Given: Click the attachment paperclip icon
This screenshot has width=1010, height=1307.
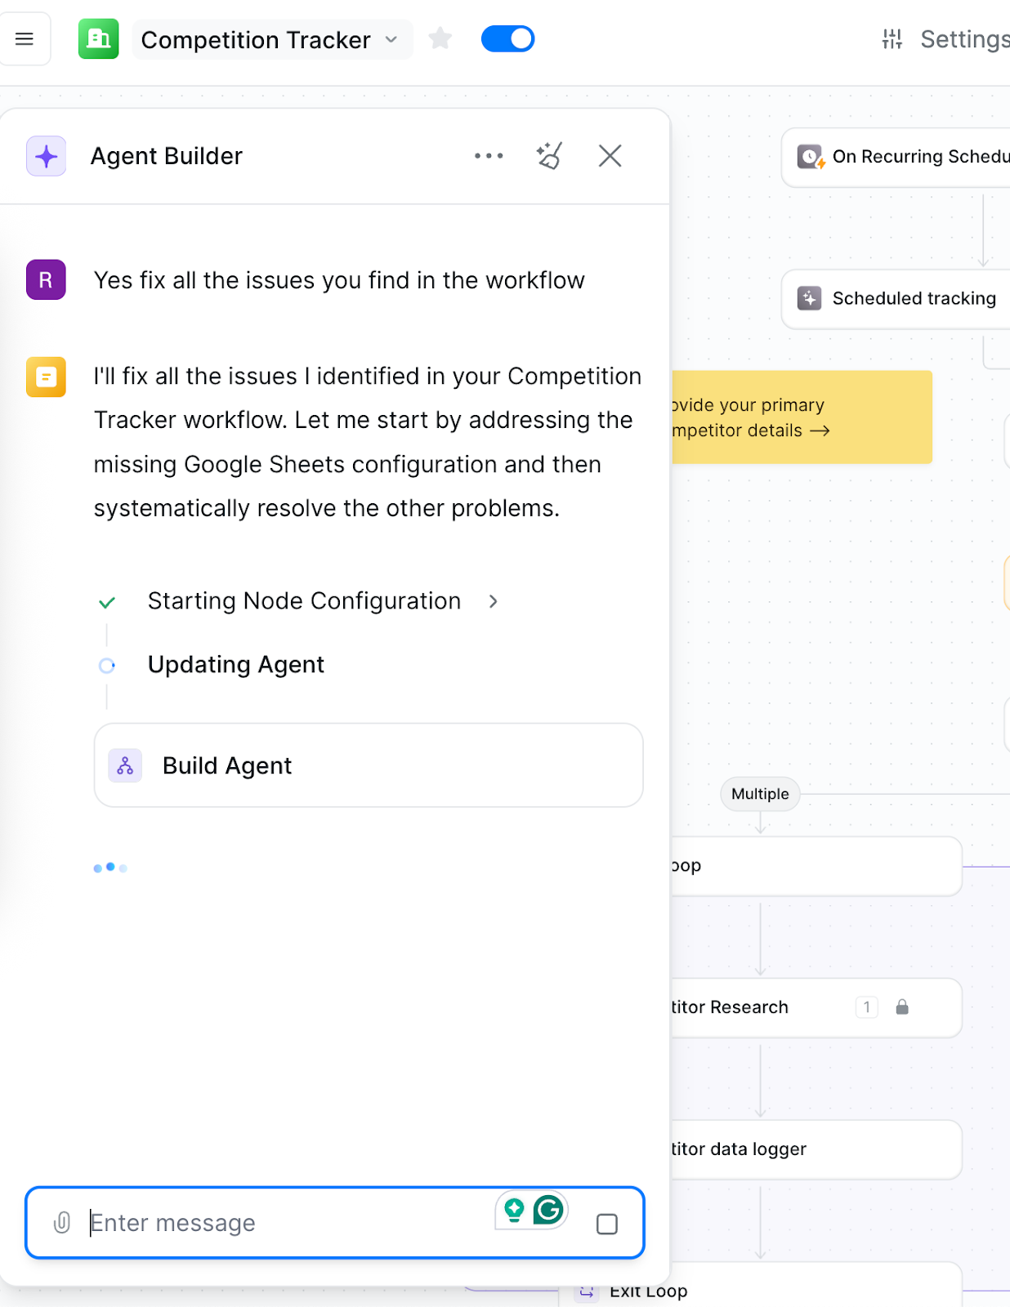Looking at the screenshot, I should pyautogui.click(x=61, y=1222).
